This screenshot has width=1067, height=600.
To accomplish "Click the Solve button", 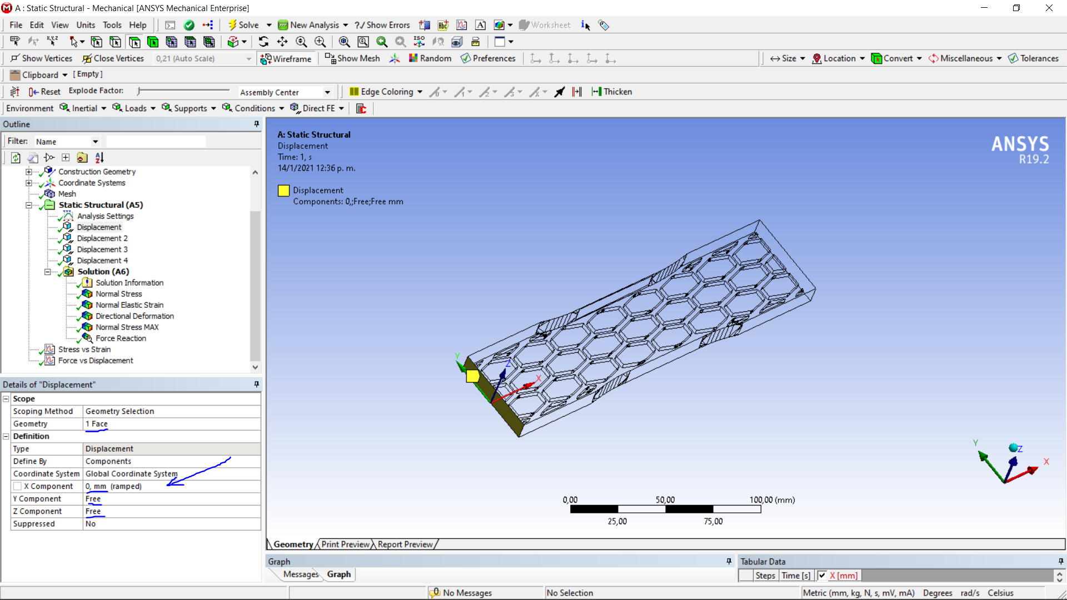I will tap(243, 25).
